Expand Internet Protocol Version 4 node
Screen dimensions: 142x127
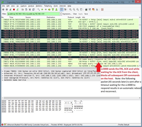[2, 76]
